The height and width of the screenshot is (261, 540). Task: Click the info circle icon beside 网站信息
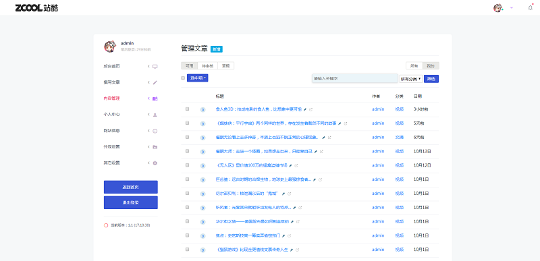coord(155,131)
